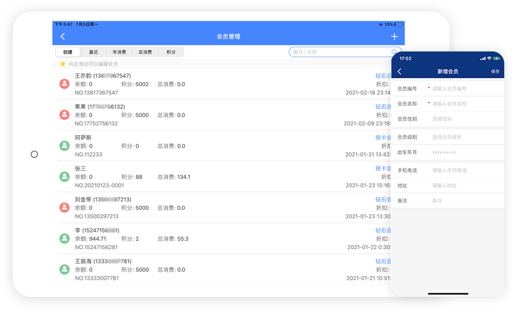Tap 刘金带's red avatar icon

click(x=64, y=208)
